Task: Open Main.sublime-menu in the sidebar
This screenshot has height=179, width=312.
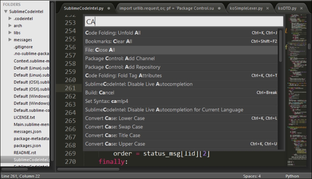Action: click(x=32, y=125)
